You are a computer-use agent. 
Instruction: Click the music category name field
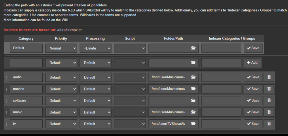point(26,112)
